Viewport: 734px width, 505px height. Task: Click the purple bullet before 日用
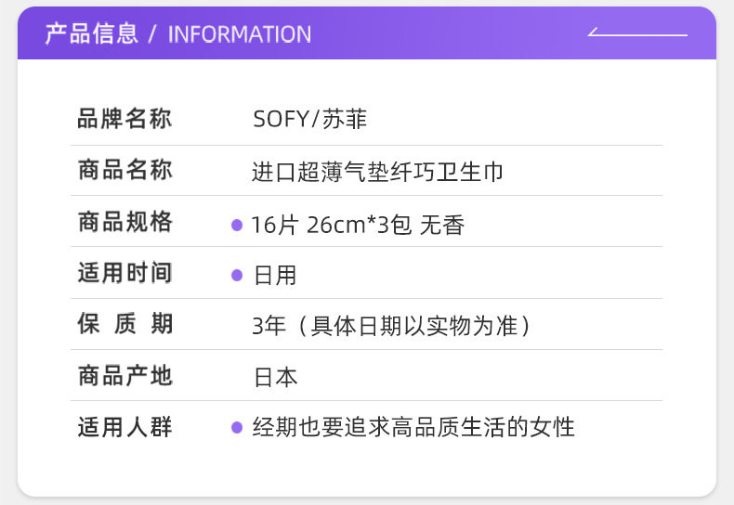[x=237, y=276]
